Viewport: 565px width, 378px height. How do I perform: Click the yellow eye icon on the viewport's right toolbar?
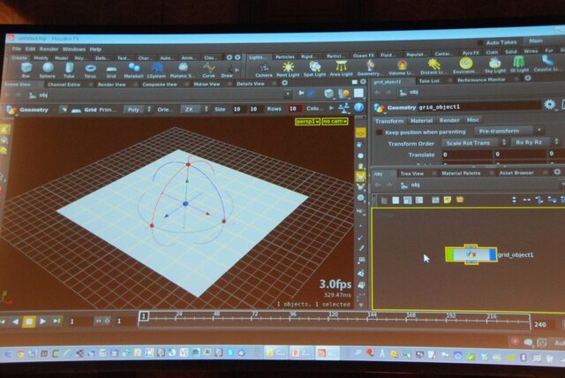(x=360, y=133)
